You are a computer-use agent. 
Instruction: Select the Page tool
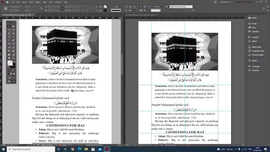coord(9,30)
